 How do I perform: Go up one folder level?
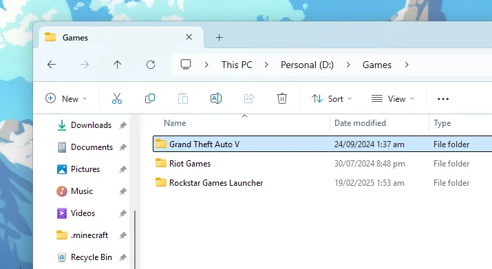(118, 65)
